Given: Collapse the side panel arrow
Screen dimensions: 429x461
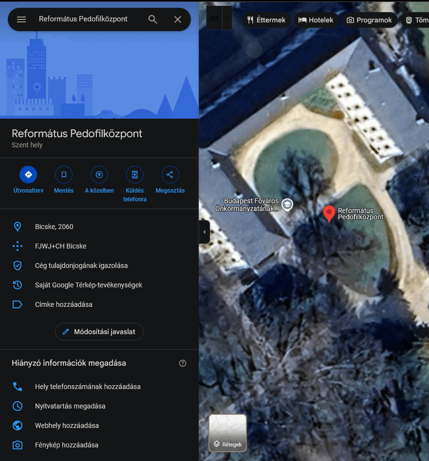Looking at the screenshot, I should click(205, 232).
